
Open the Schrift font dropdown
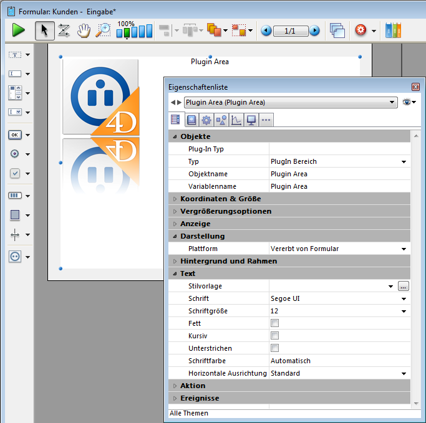(x=404, y=298)
